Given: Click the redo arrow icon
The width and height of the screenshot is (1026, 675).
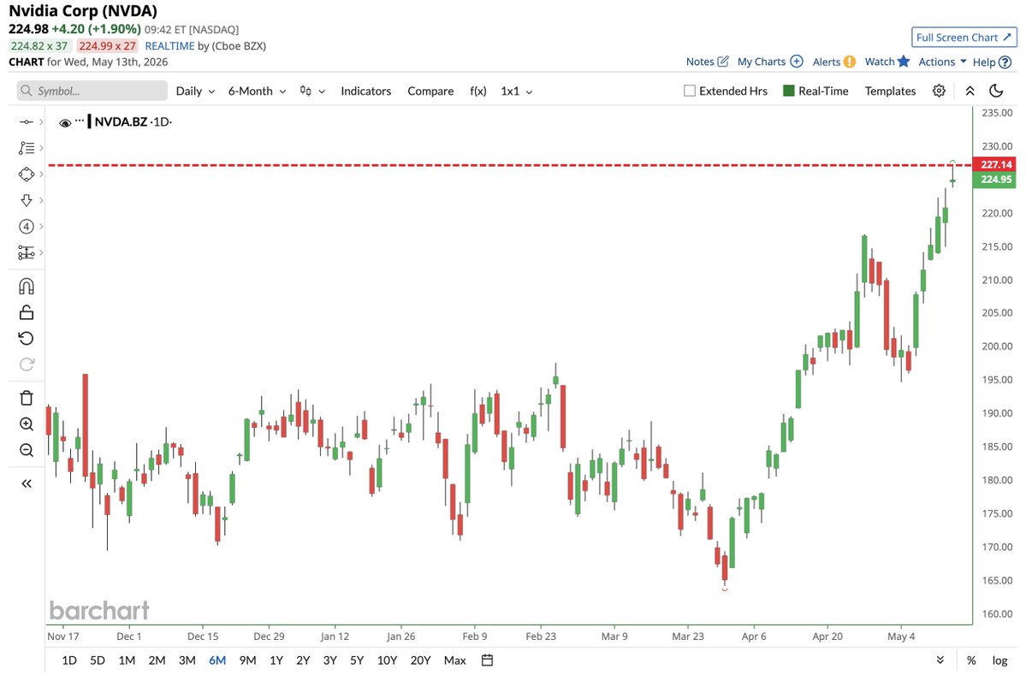Looking at the screenshot, I should [x=27, y=364].
